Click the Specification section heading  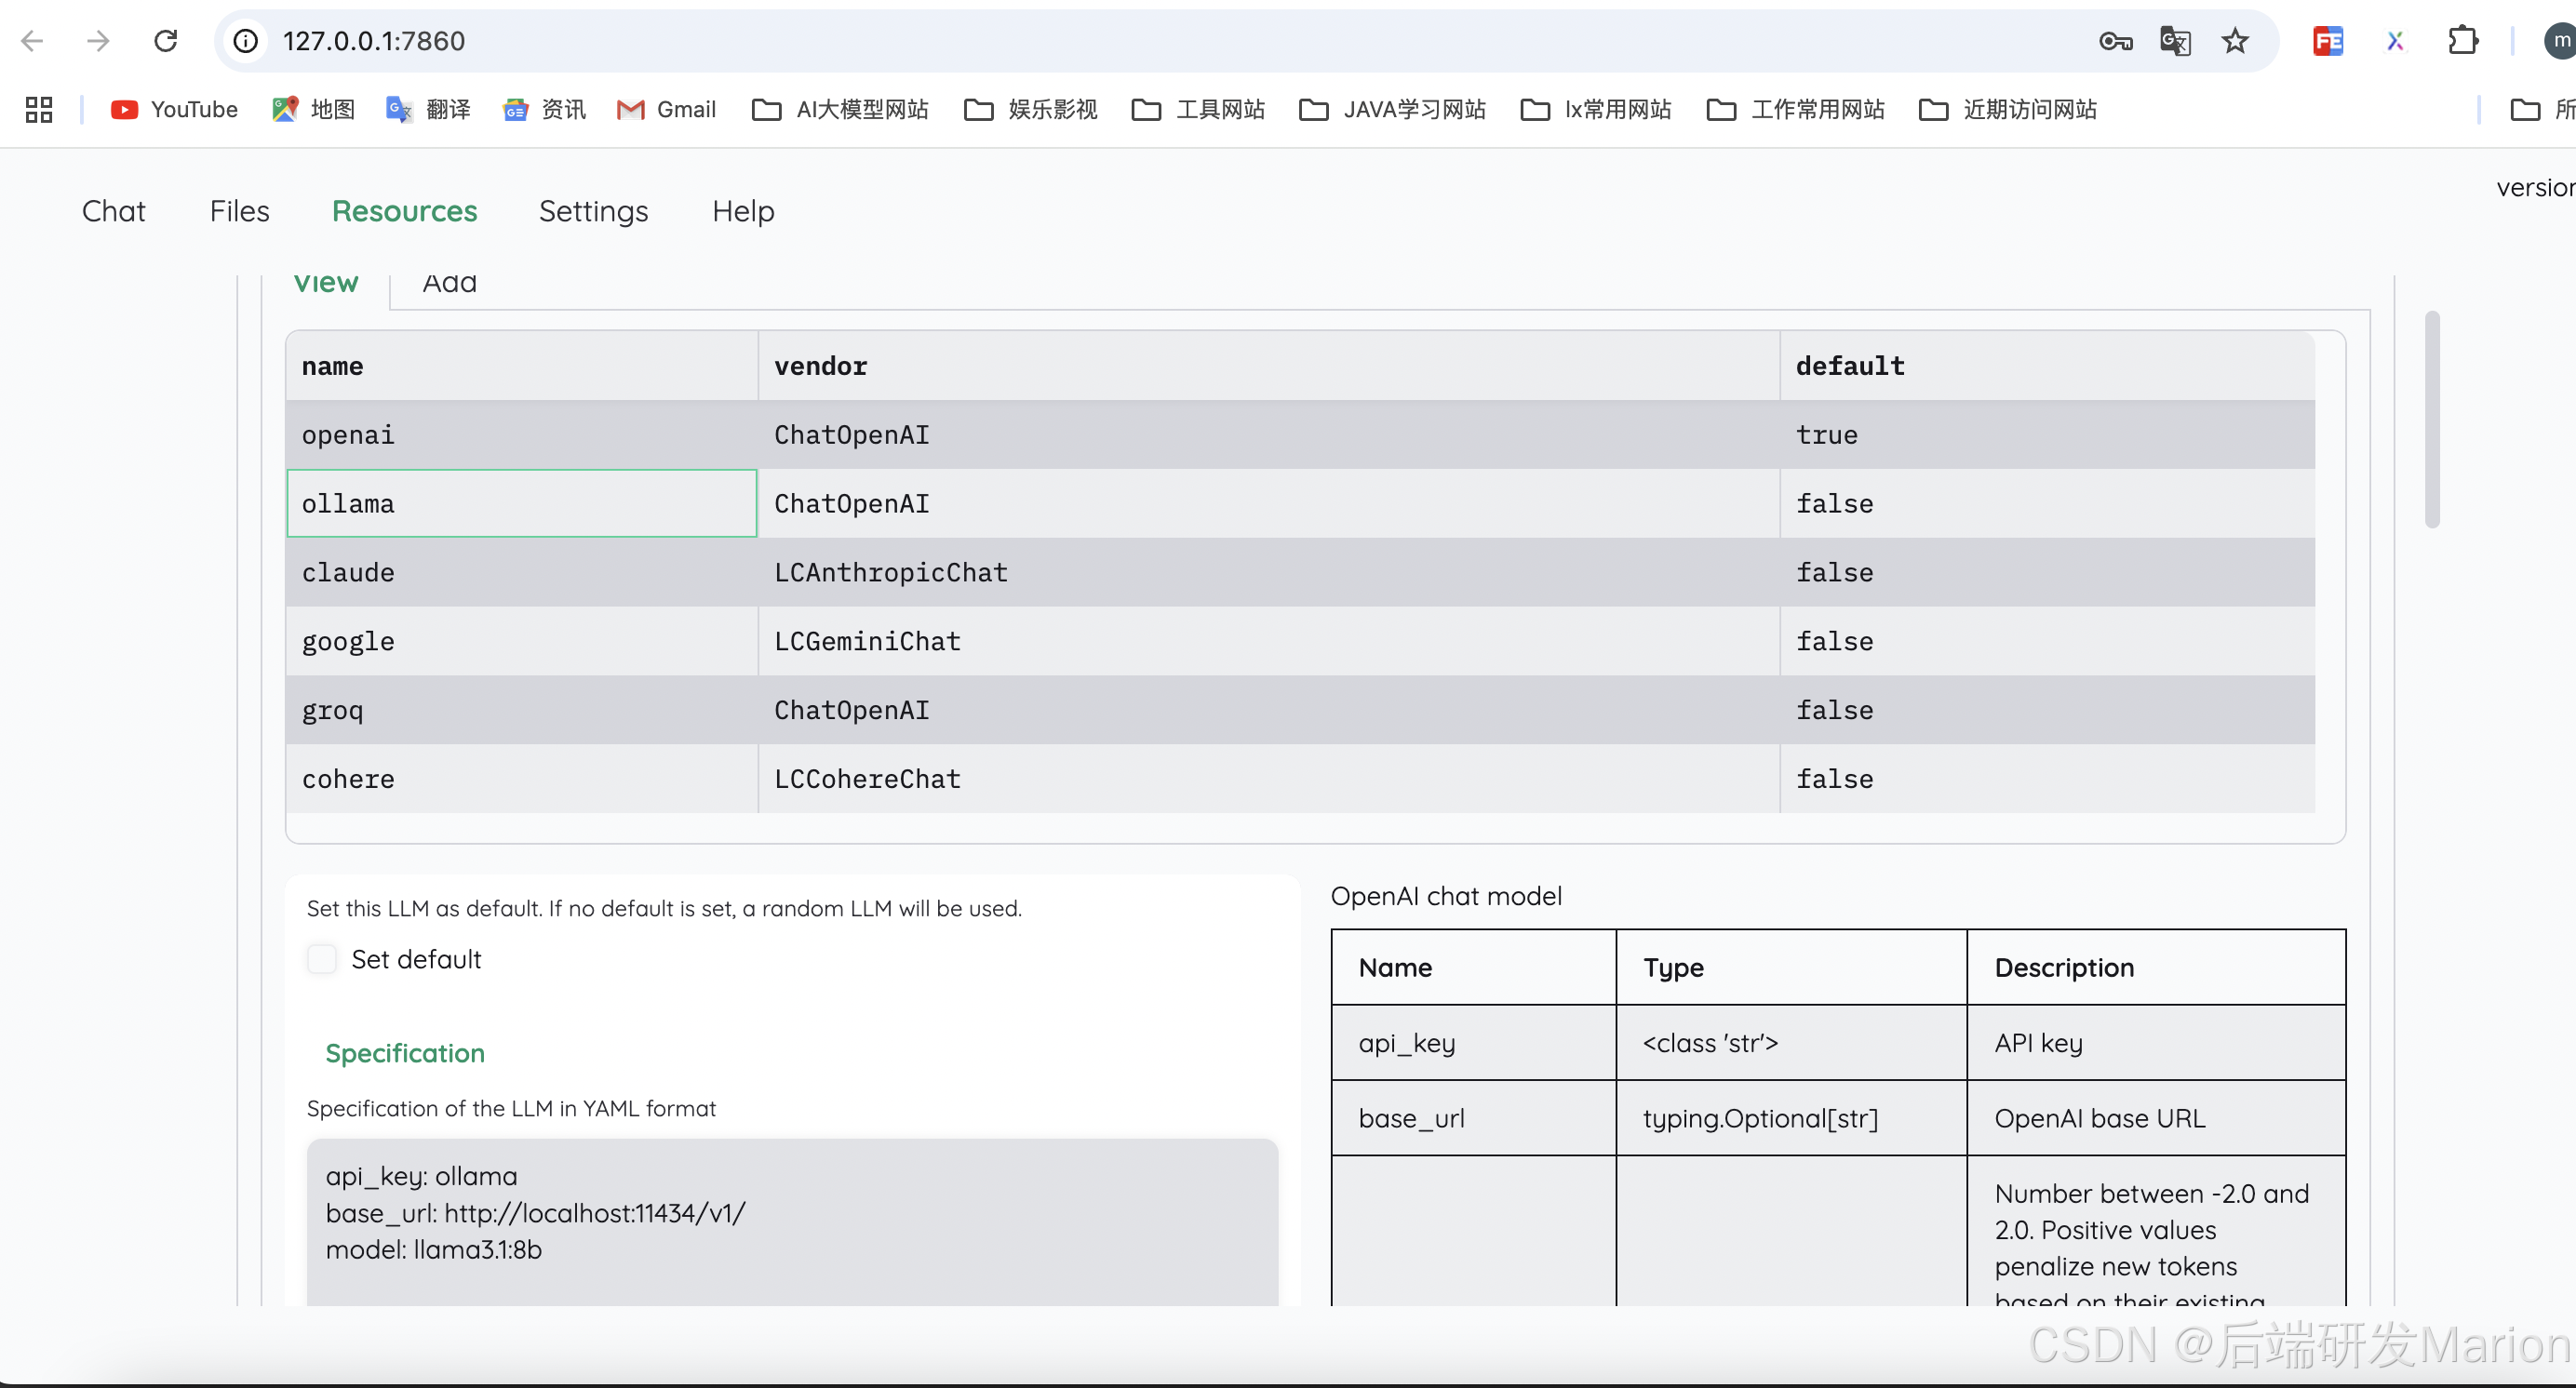click(405, 1053)
